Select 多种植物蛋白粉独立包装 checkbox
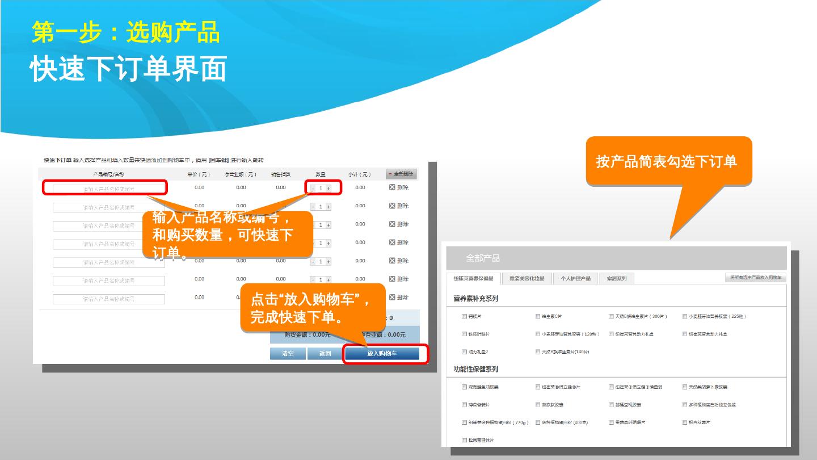 click(685, 405)
